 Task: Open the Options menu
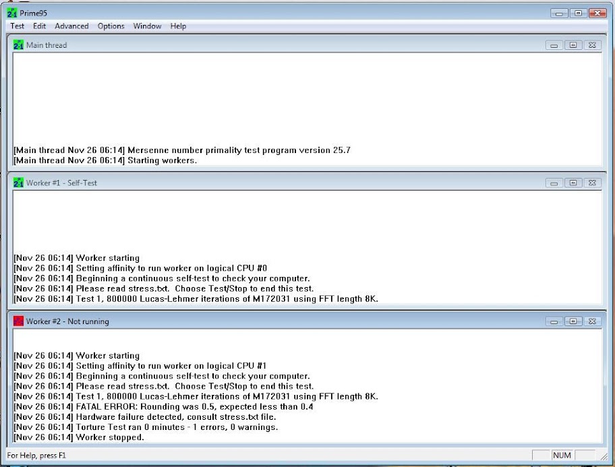[x=111, y=26]
